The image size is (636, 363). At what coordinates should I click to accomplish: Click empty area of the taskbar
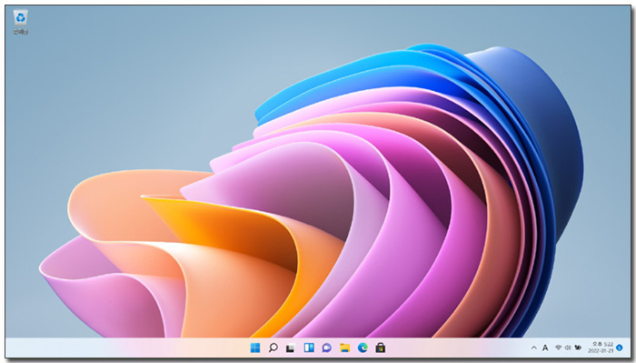click(x=122, y=348)
